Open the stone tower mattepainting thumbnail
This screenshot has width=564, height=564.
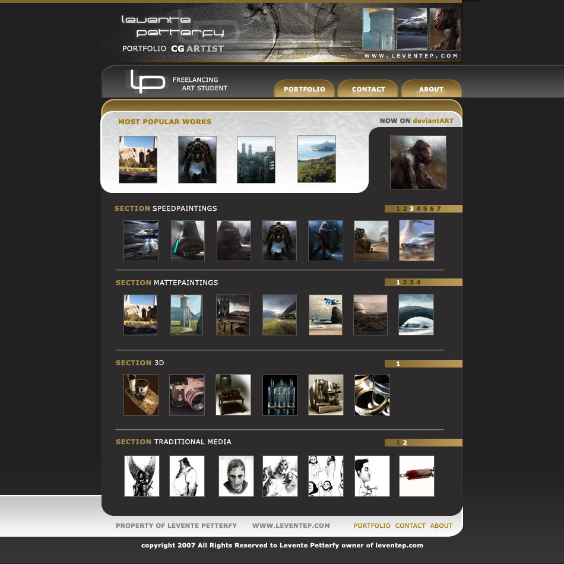click(x=186, y=315)
